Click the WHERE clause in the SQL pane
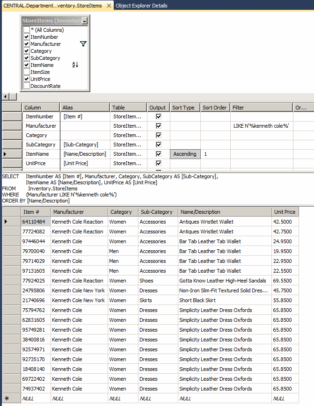Viewport: 314px width, 406px height. point(59,195)
